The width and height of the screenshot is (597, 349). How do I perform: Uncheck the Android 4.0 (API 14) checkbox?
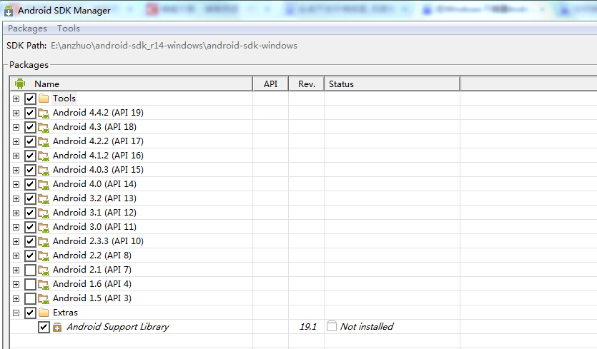click(30, 184)
